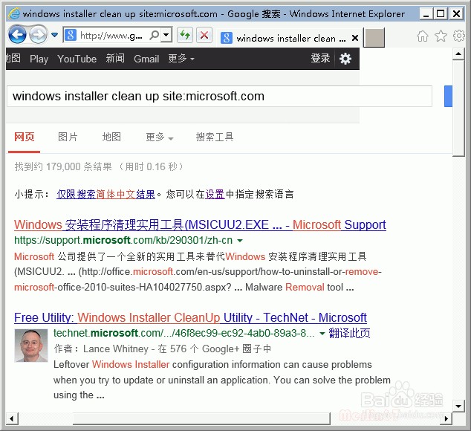The height and width of the screenshot is (431, 471).
Task: Click the 找到约 179,000 条结果 text
Action: (x=63, y=166)
